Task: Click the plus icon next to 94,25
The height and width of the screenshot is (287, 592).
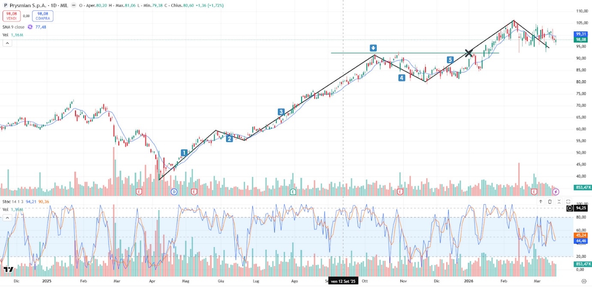Action: pos(570,208)
